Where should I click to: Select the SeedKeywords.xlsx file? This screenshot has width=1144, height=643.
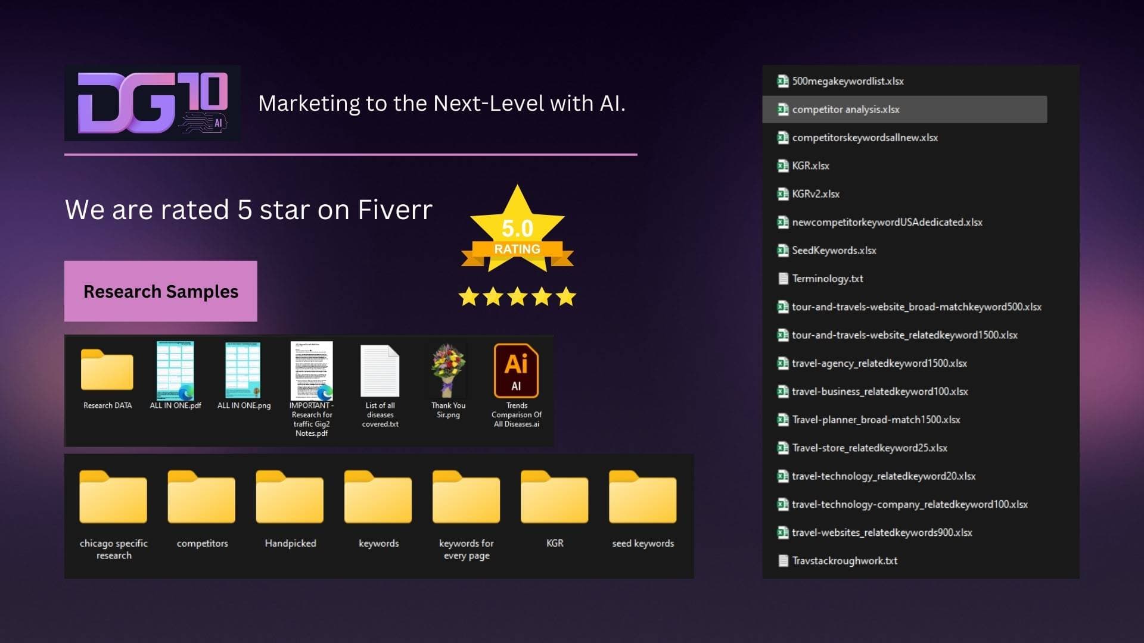834,251
